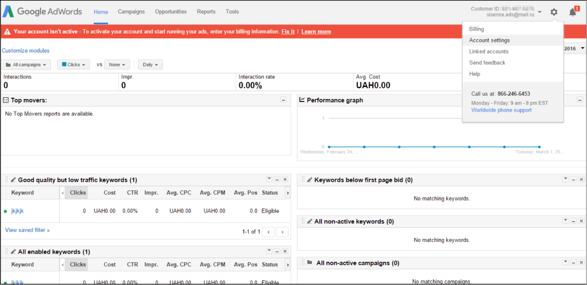Minimize the All non-active keywords module

[573, 221]
